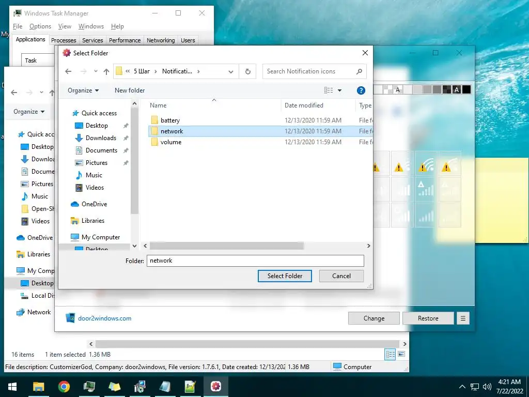The height and width of the screenshot is (397, 529).
Task: Choose the light checkered swatch with black A
Action: [x=397, y=89]
